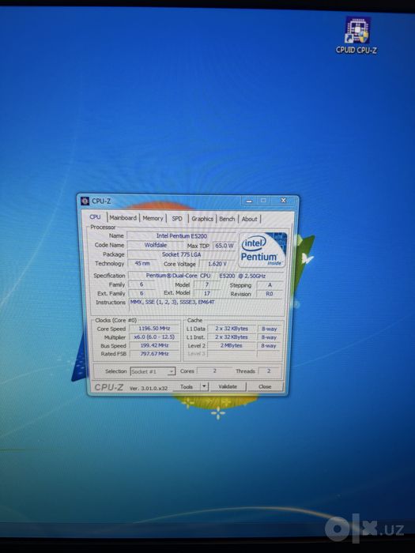415x553 pixels.
Task: Click the Validate button
Action: coord(228,386)
